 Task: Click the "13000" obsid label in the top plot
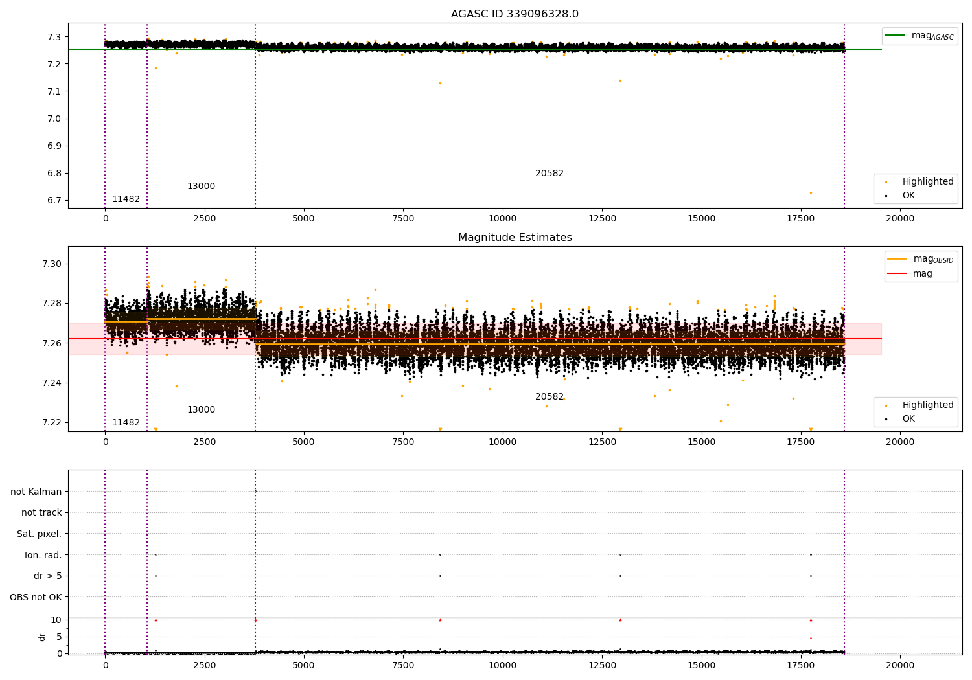(x=201, y=187)
